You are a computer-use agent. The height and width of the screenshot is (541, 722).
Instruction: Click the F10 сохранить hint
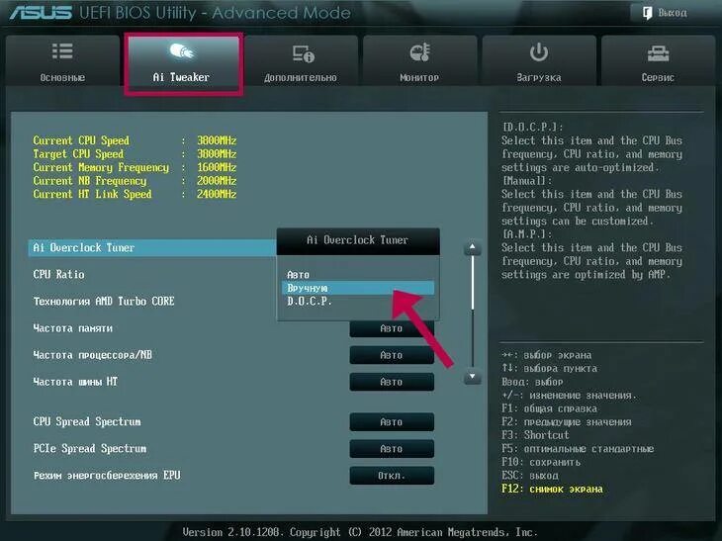(x=541, y=462)
